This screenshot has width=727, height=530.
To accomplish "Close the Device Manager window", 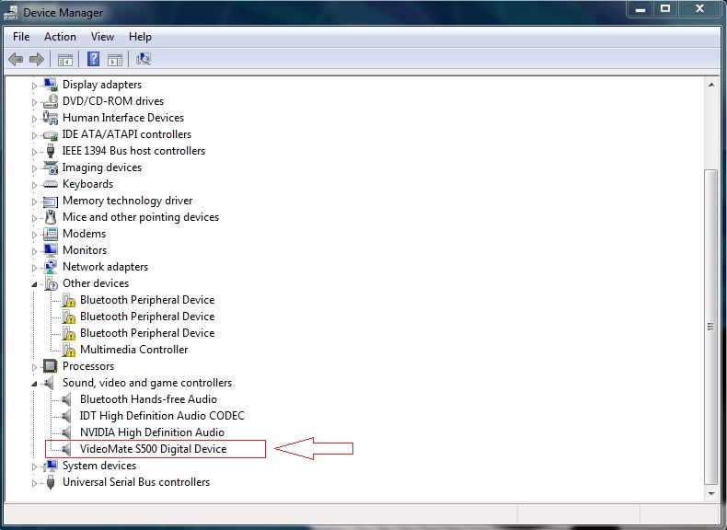I will [x=700, y=9].
